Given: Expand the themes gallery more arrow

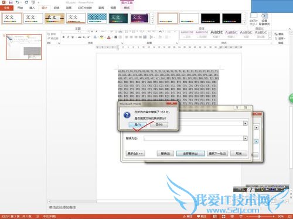Looking at the screenshot, I should click(152, 23).
